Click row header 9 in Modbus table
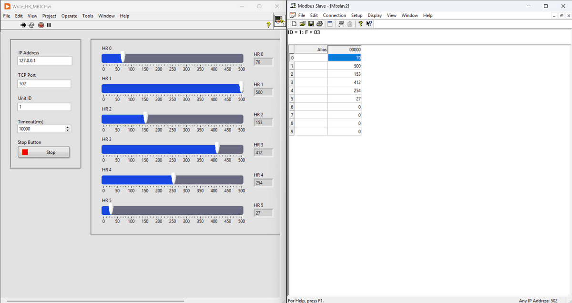The height and width of the screenshot is (303, 572). pyautogui.click(x=292, y=131)
